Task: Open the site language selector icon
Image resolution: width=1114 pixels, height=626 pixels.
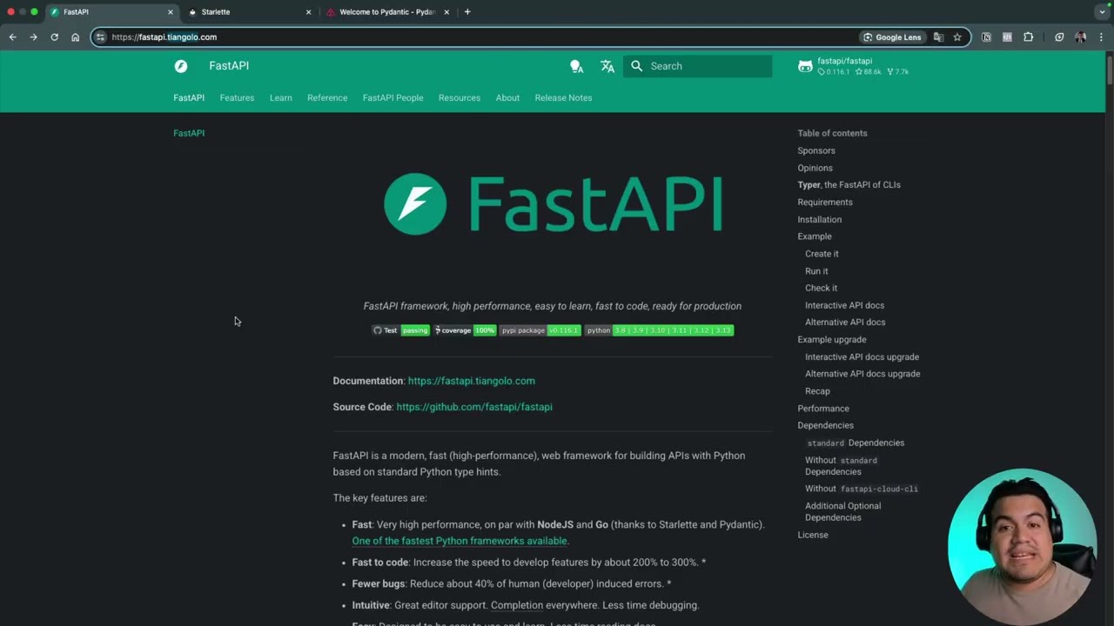Action: click(x=607, y=66)
